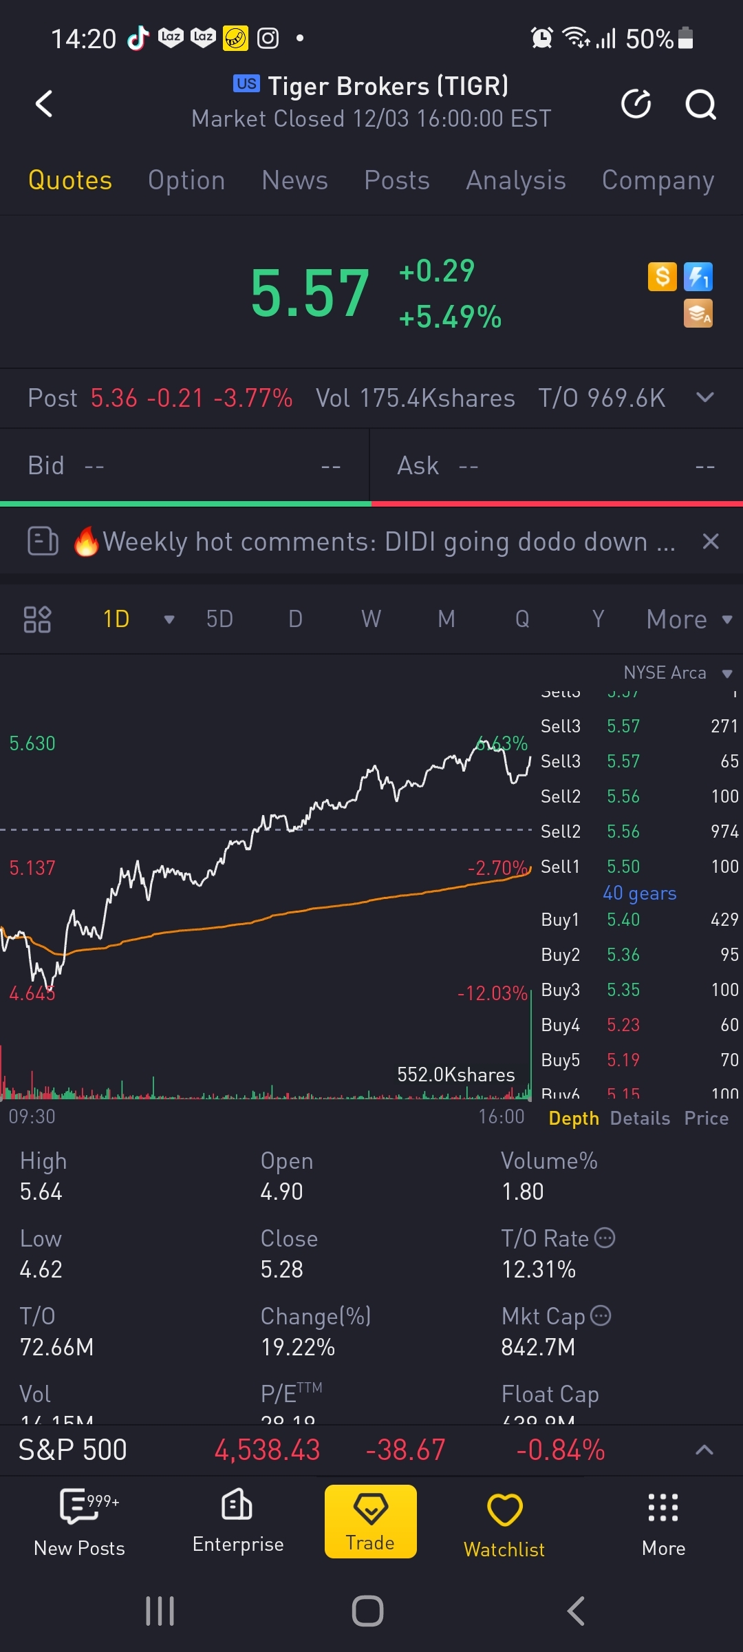Switch order book to Price view
The height and width of the screenshot is (1652, 743).
click(706, 1119)
